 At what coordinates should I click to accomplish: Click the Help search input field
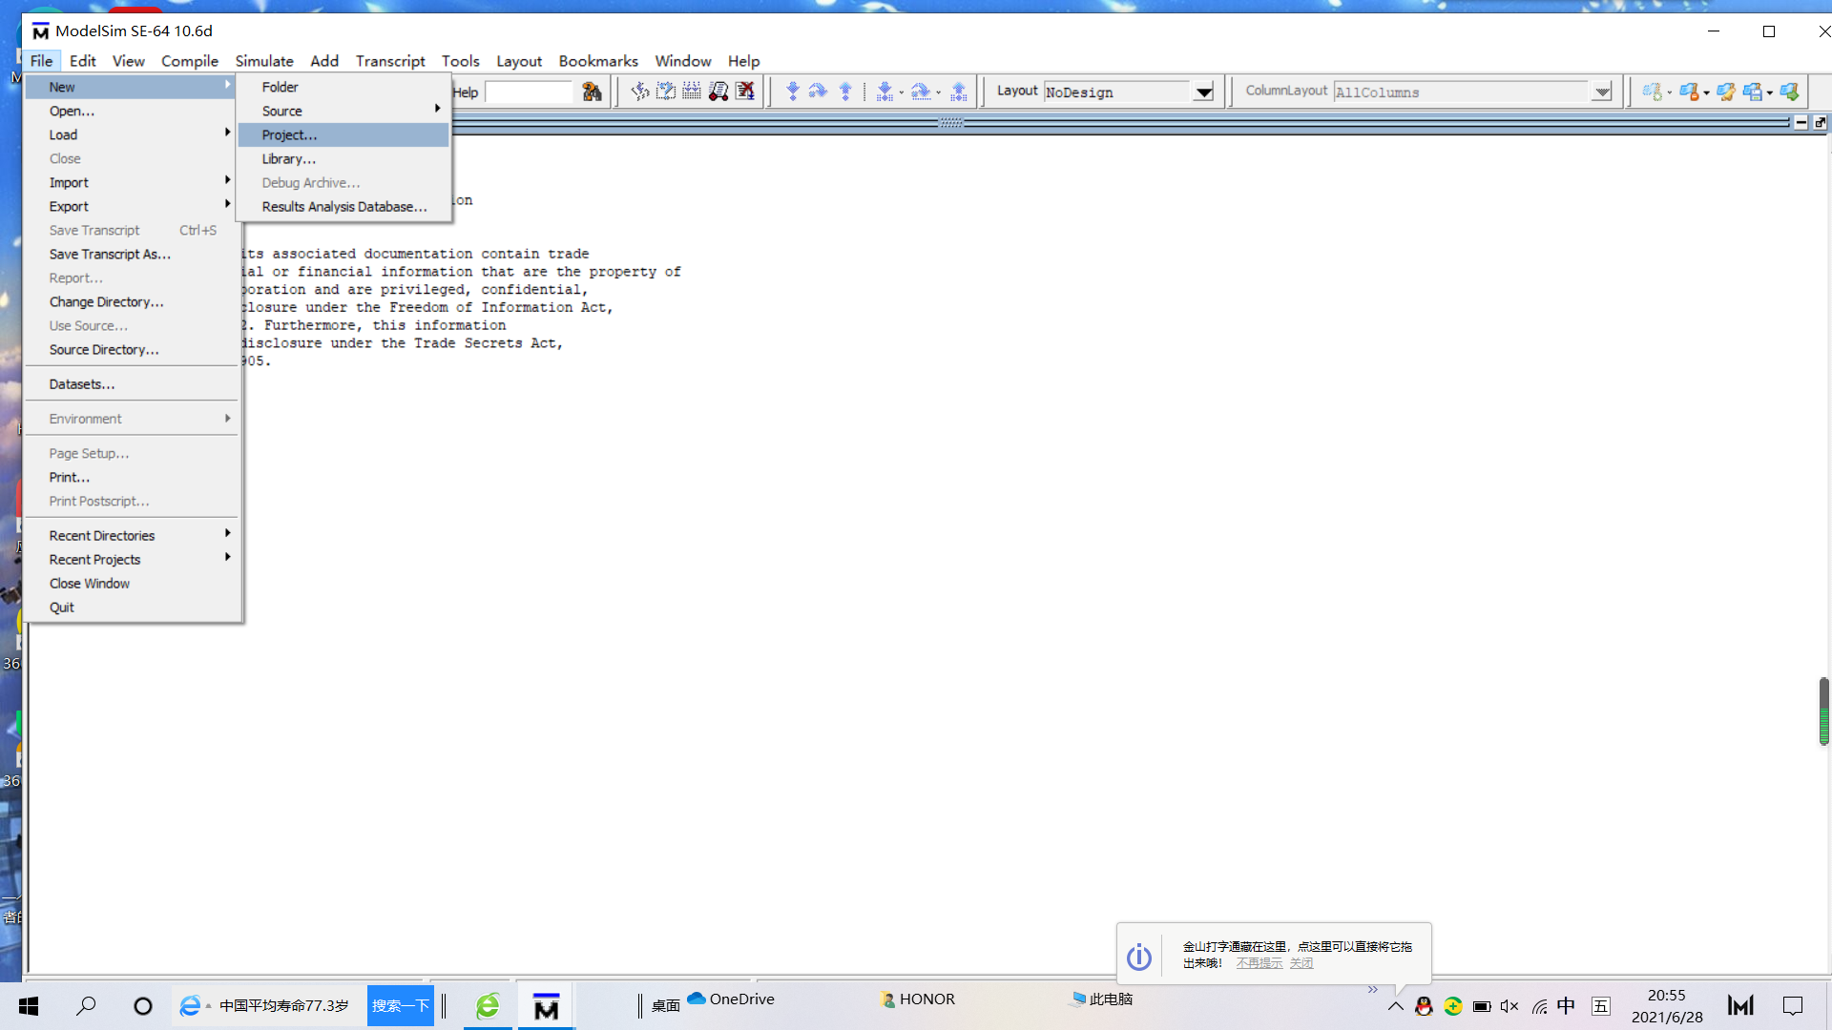click(528, 93)
